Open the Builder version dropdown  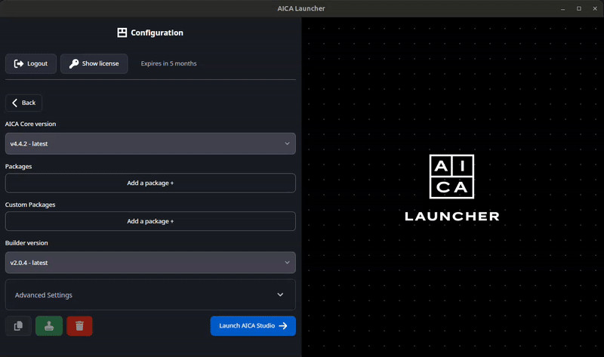150,263
